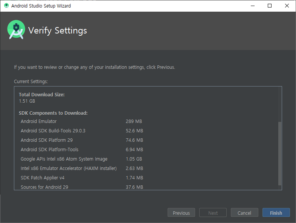
Task: Click SDK Components to Download heading
Action: coord(53,113)
